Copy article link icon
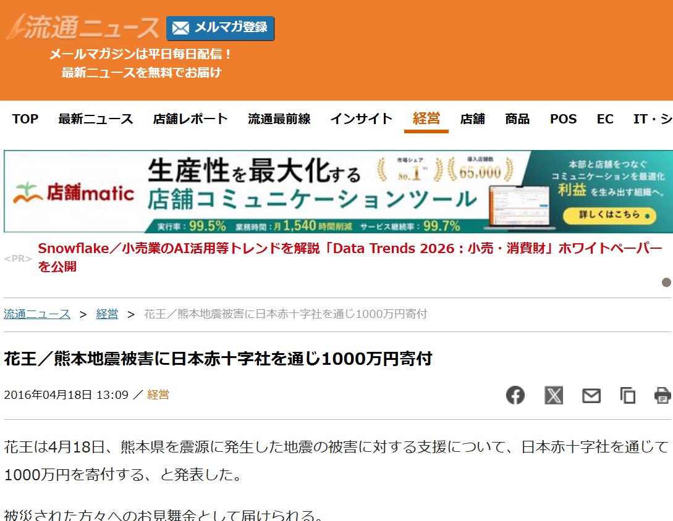The height and width of the screenshot is (521, 673). [627, 395]
